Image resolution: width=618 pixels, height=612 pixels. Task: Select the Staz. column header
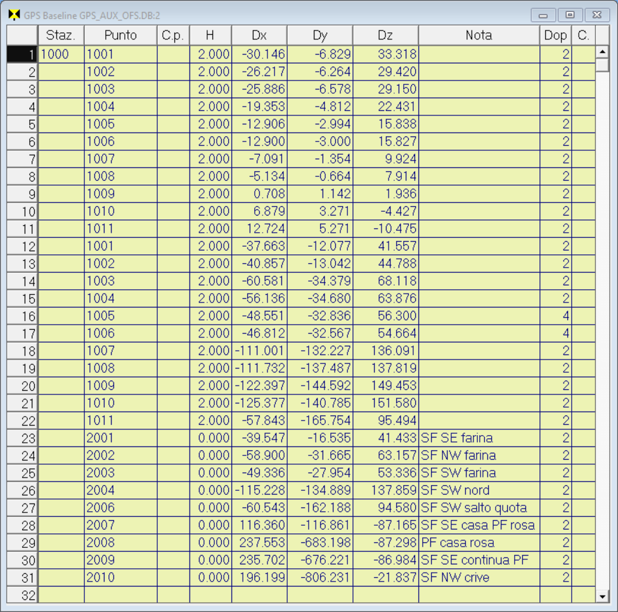click(x=61, y=36)
